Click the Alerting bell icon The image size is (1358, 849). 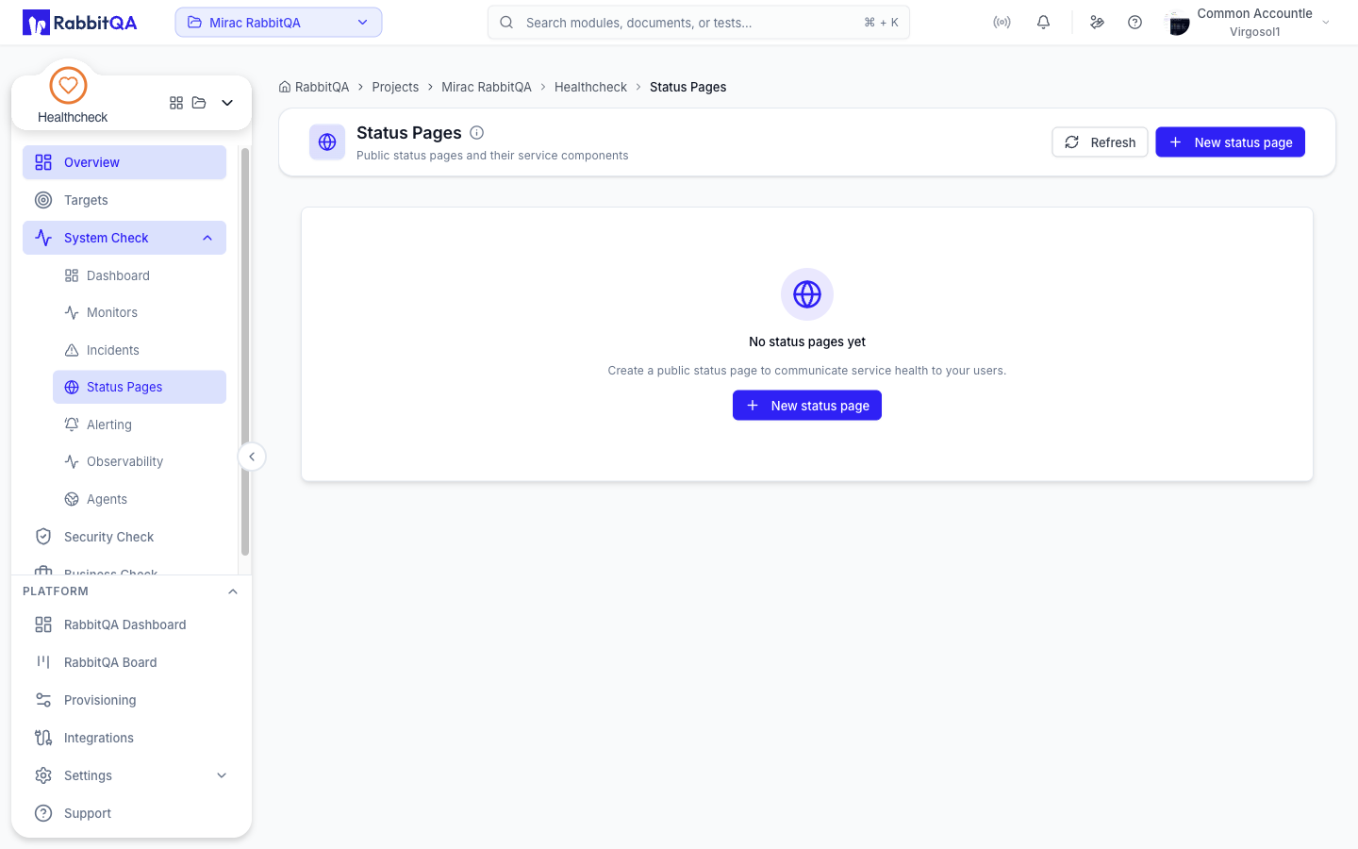click(72, 424)
